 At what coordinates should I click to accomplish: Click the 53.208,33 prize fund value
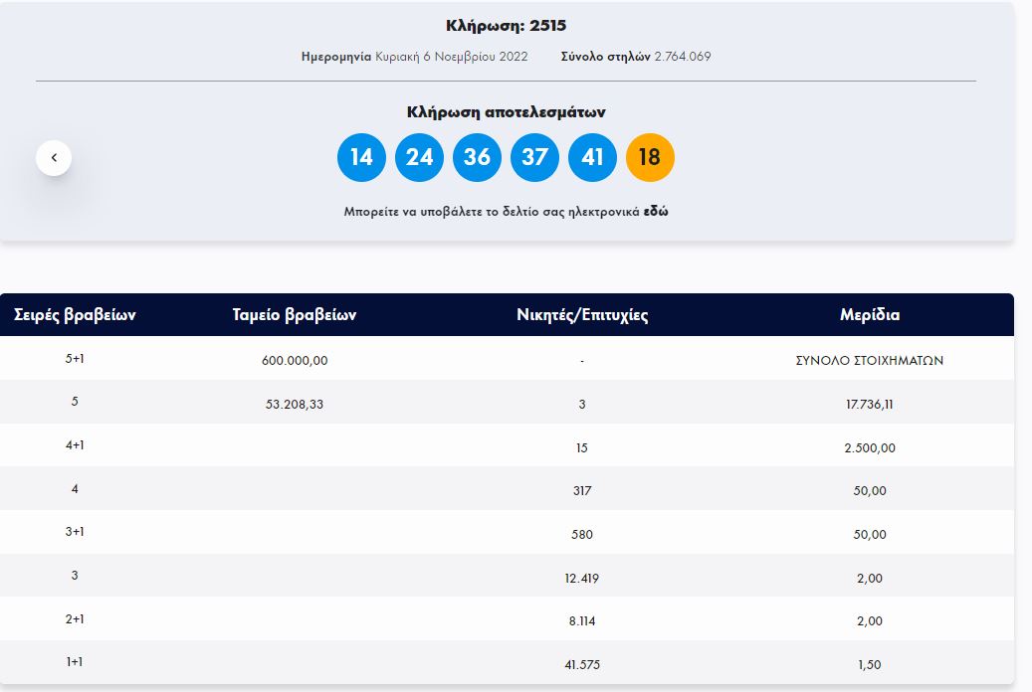[295, 405]
